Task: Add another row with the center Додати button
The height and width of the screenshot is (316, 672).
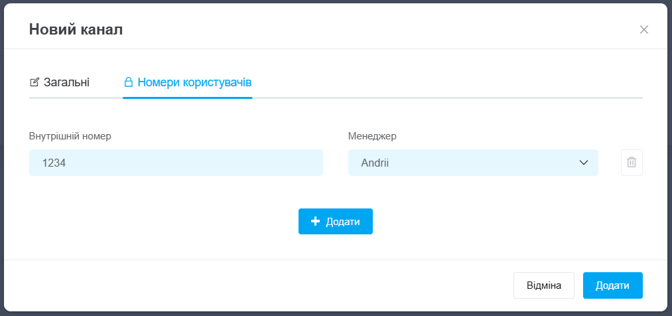Action: (x=336, y=222)
